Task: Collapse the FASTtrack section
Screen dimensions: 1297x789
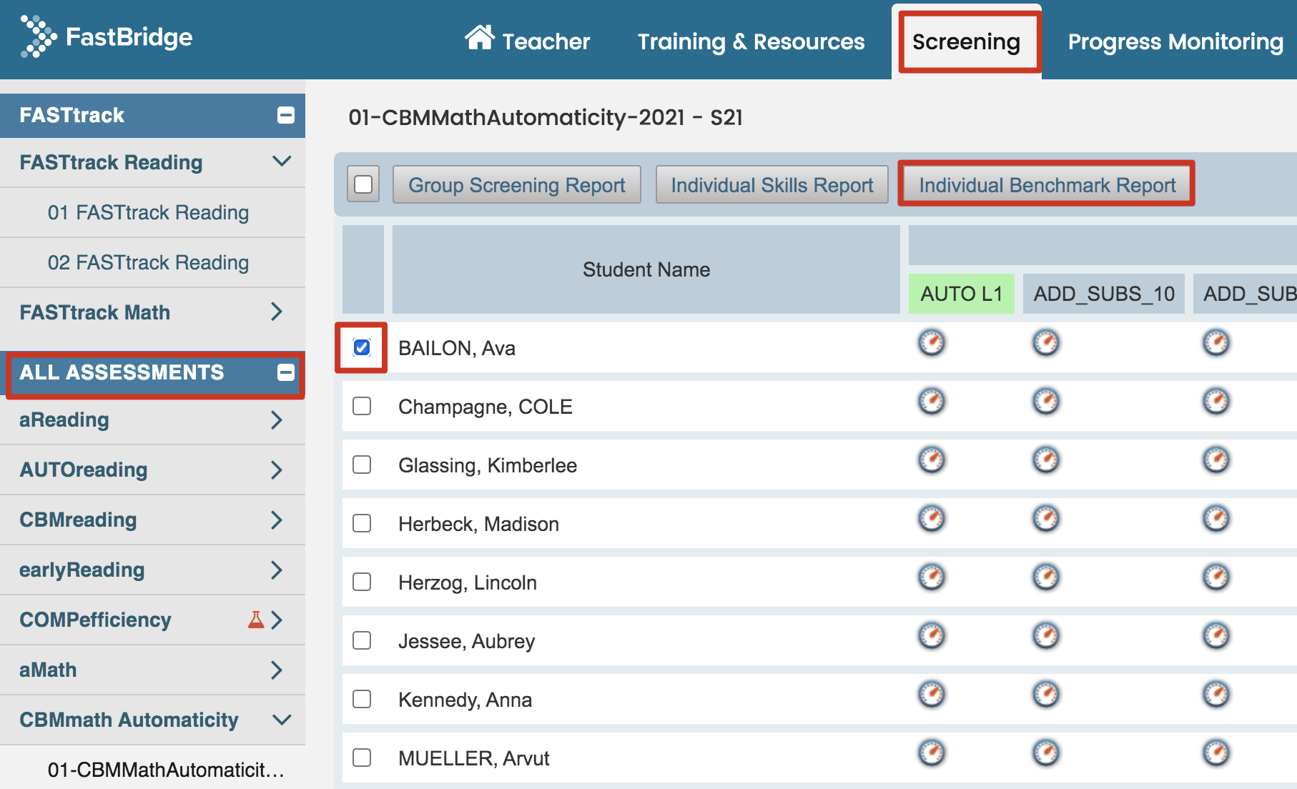Action: [285, 115]
